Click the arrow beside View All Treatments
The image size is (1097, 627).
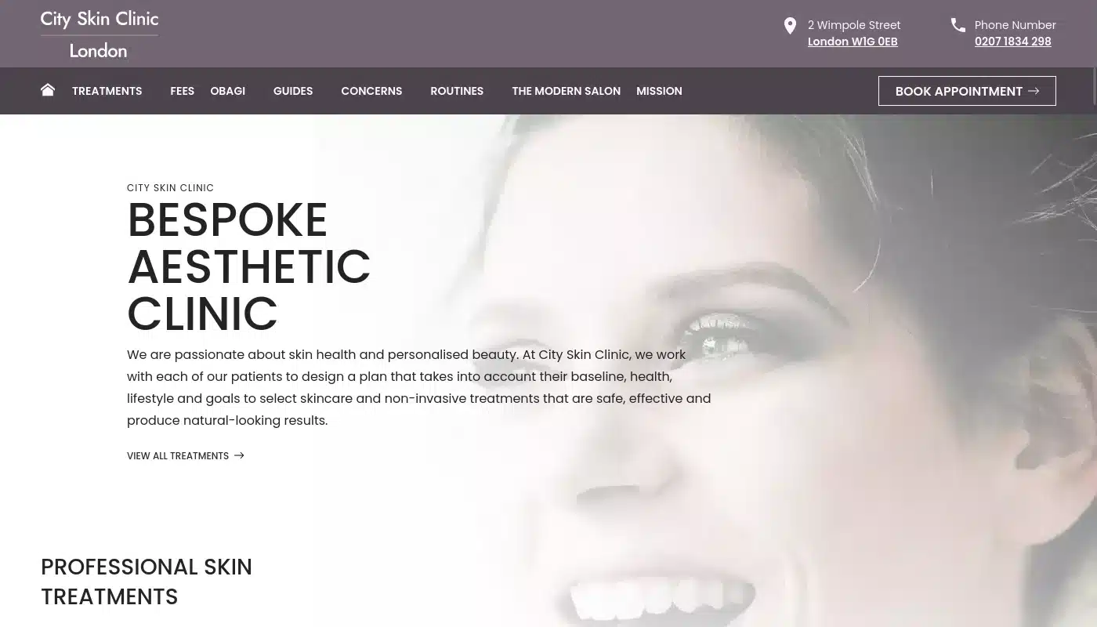click(239, 455)
